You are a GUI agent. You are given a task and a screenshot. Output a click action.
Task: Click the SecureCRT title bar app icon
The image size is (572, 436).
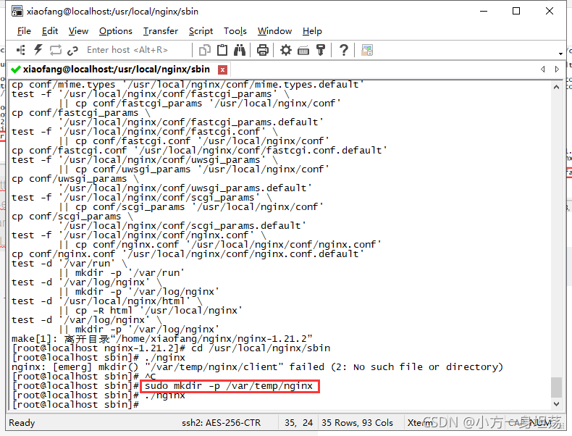(17, 12)
